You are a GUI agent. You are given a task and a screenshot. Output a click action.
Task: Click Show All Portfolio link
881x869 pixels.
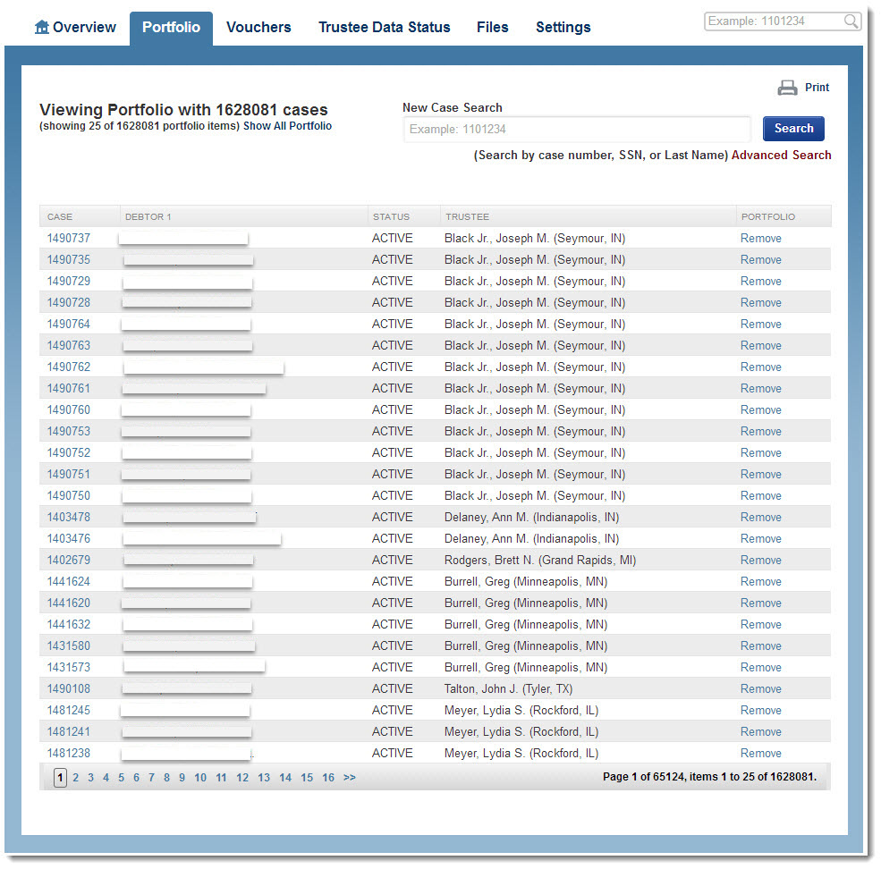(287, 126)
